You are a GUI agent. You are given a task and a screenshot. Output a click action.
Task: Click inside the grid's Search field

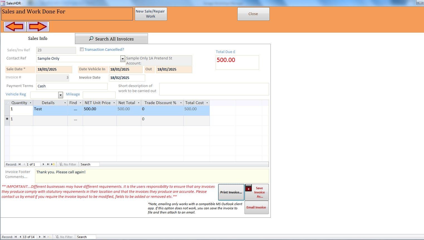click(89, 164)
